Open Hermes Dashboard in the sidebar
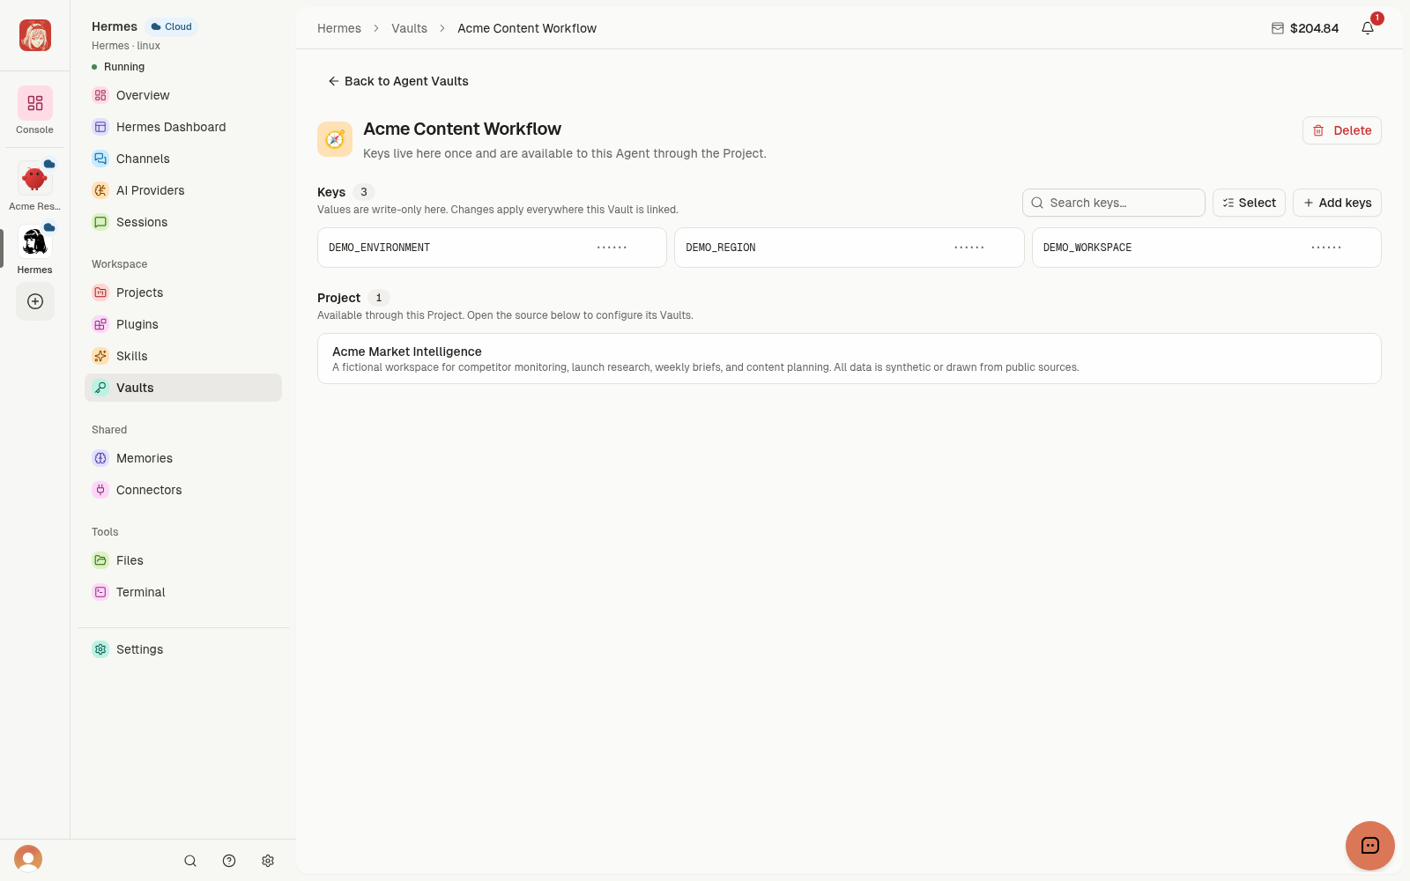1410x881 pixels. tap(183, 127)
